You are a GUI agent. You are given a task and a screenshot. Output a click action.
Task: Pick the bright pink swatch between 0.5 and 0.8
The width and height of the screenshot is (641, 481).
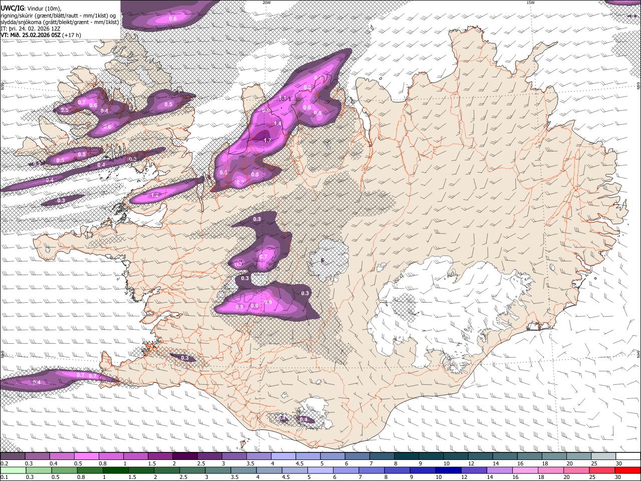point(87,456)
